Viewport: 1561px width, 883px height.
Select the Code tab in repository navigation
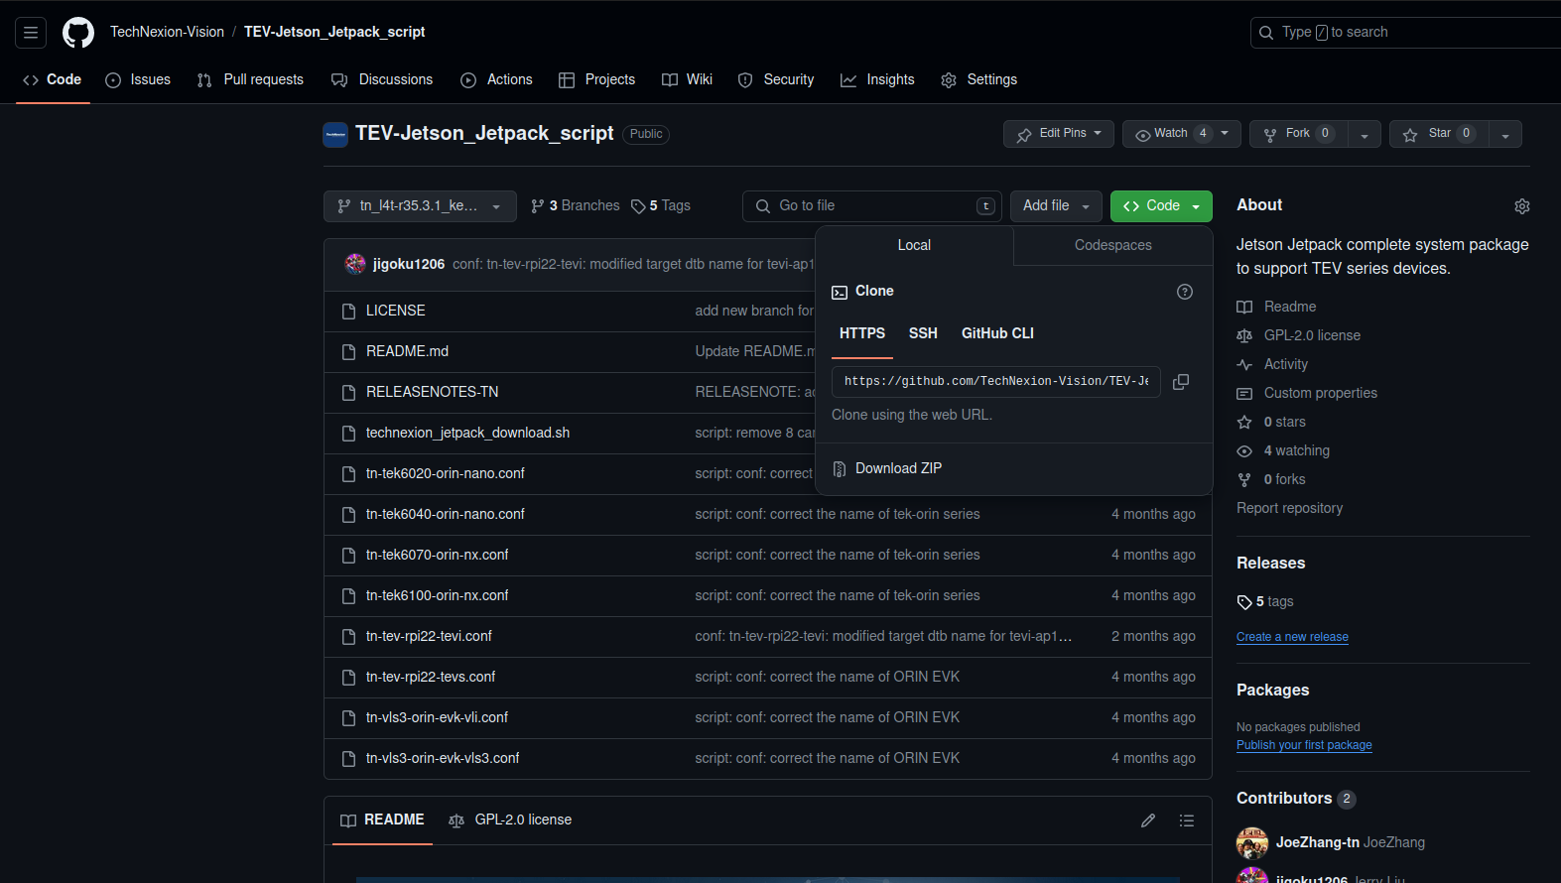coord(52,80)
